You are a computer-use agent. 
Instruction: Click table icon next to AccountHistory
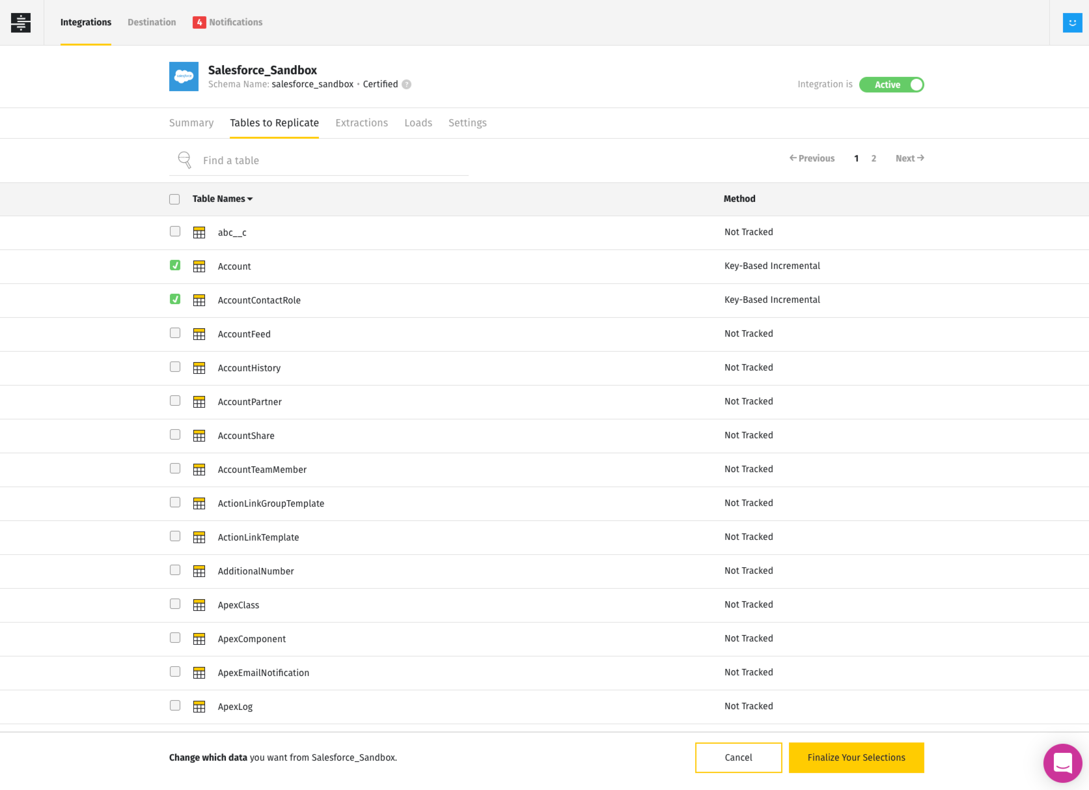[x=199, y=368]
